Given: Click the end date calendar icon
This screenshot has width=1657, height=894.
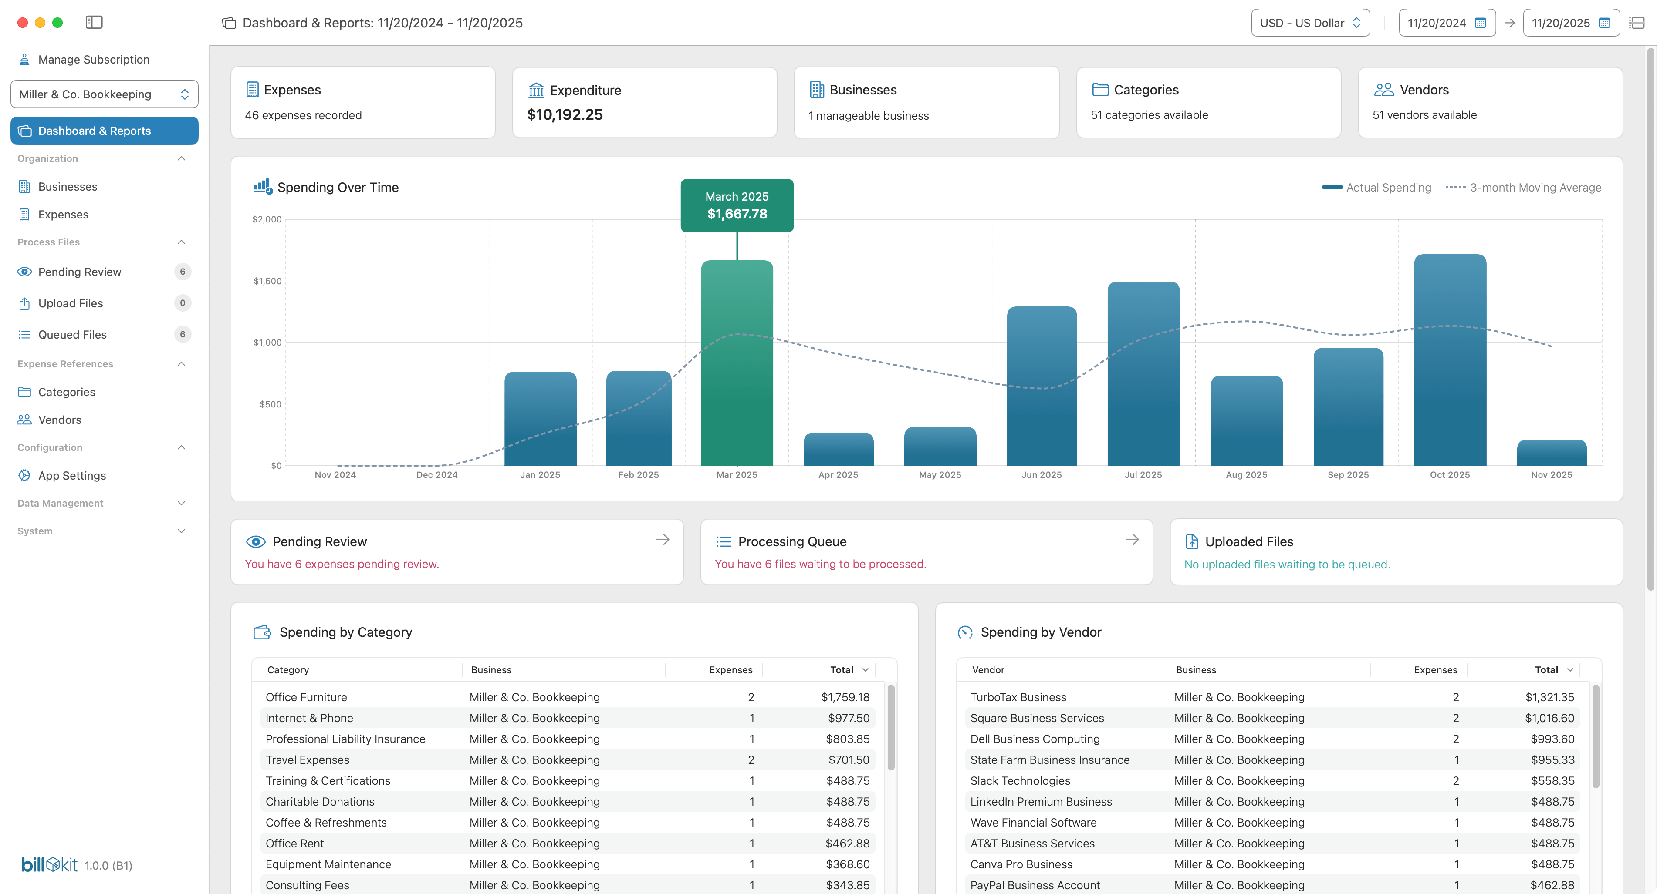Looking at the screenshot, I should tap(1604, 23).
